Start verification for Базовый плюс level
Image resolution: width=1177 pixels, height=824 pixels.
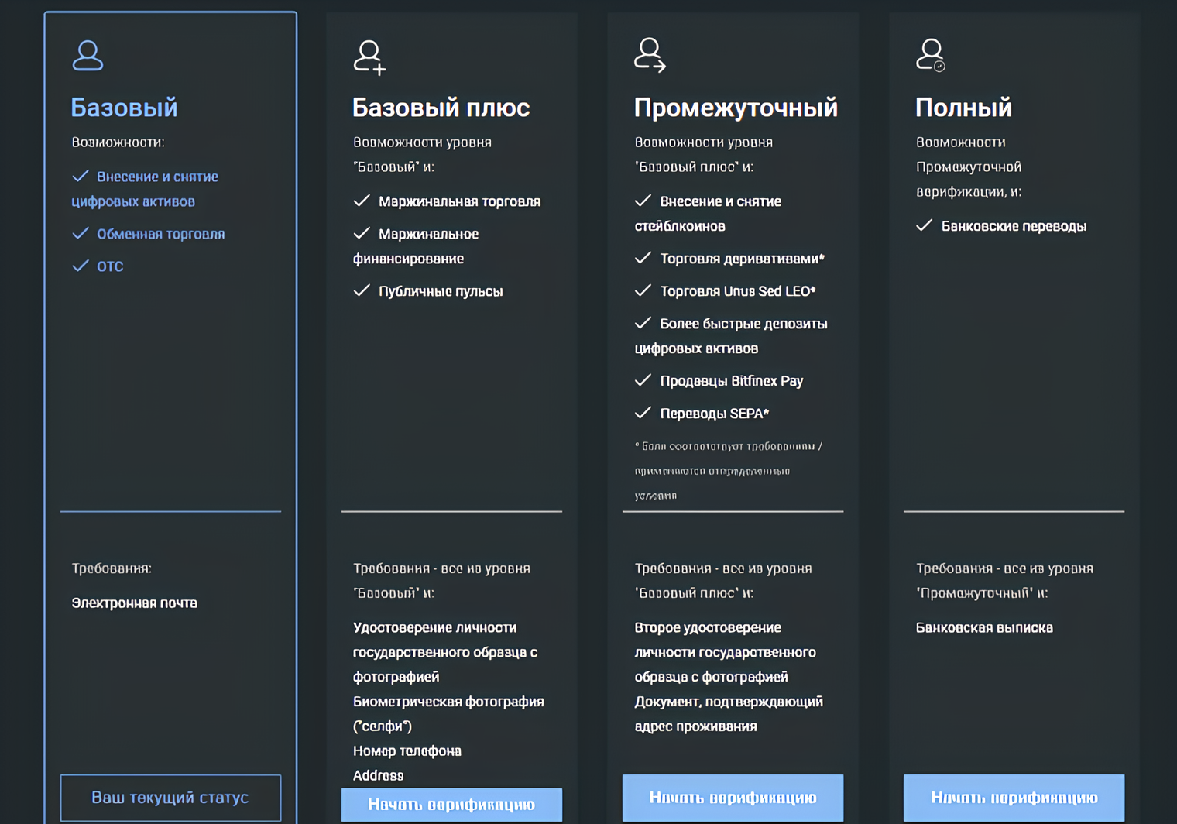coord(451,805)
